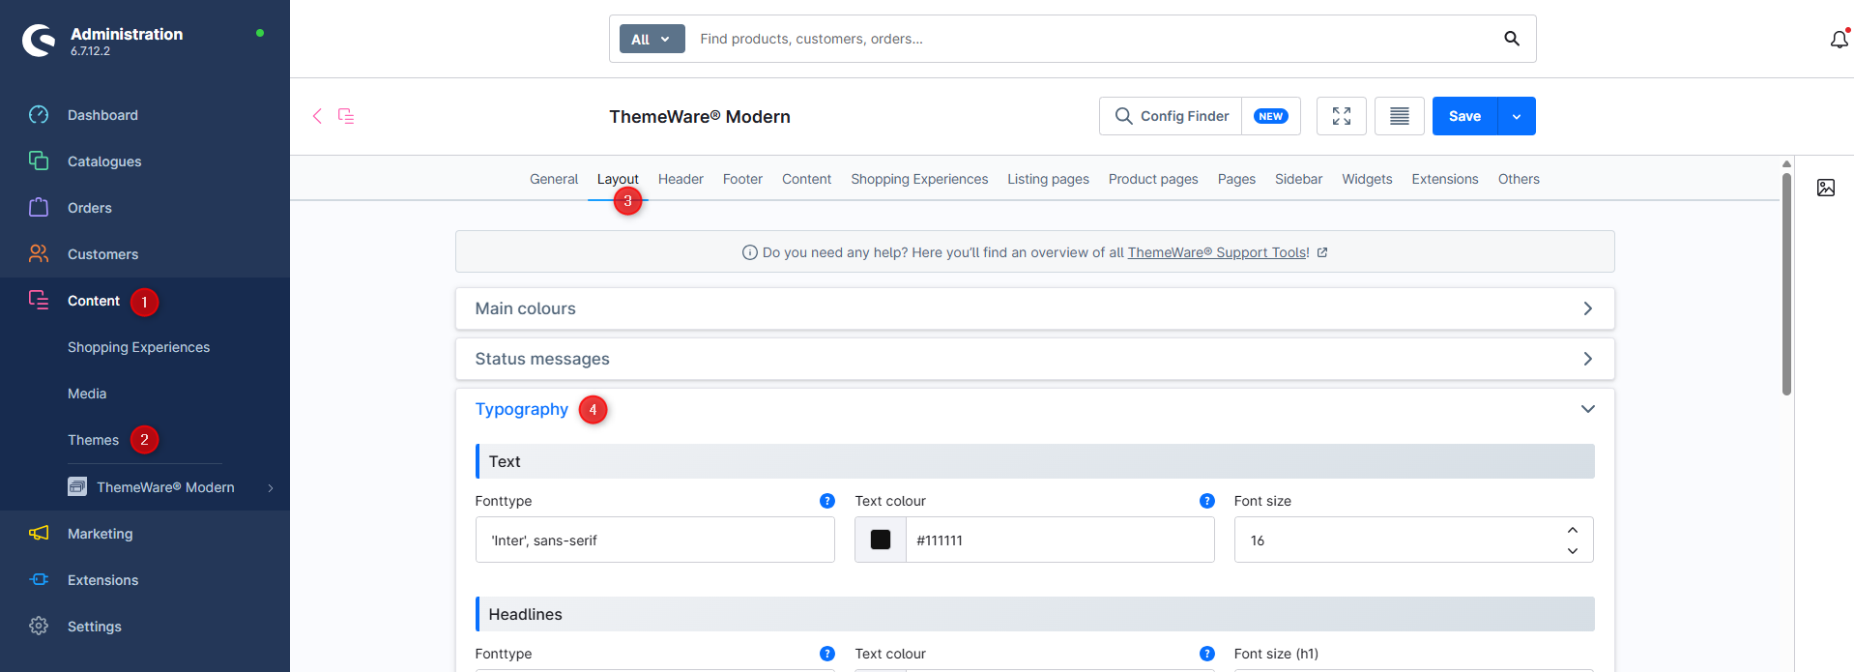Show help for Text Fonttype field

tap(827, 501)
